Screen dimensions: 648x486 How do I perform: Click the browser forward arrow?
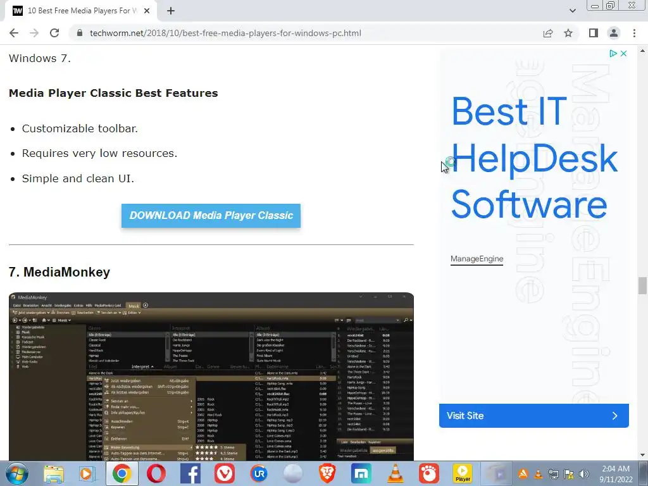(34, 33)
